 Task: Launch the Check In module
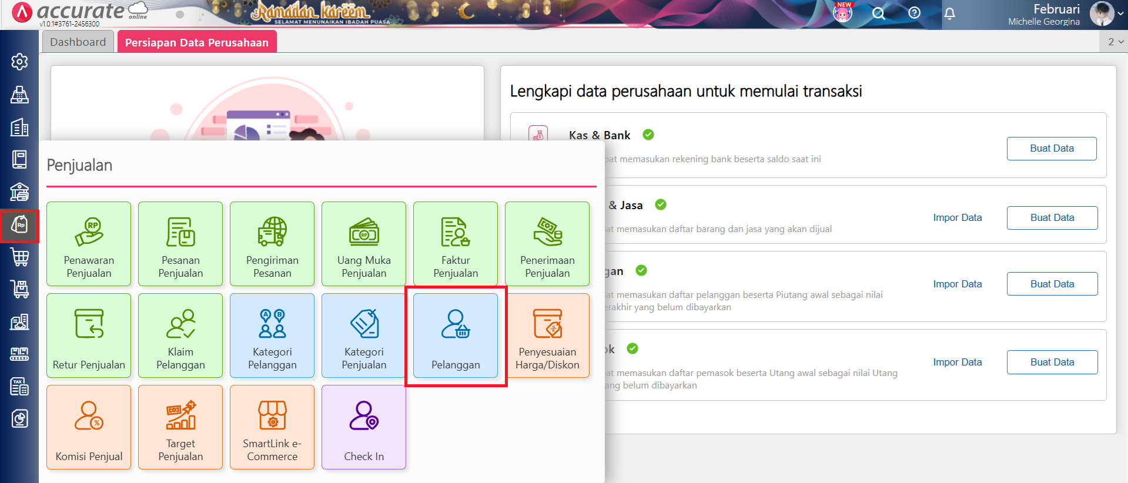pos(364,427)
